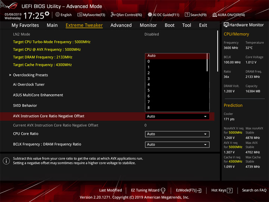The width and height of the screenshot is (269, 202).
Task: Click the info icon beside help text
Action: pyautogui.click(x=6, y=161)
